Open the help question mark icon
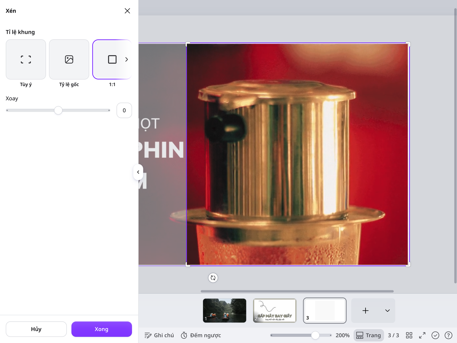 [448, 335]
